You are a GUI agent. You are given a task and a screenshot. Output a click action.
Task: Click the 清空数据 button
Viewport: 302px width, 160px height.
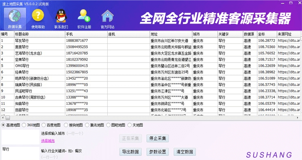185,152
